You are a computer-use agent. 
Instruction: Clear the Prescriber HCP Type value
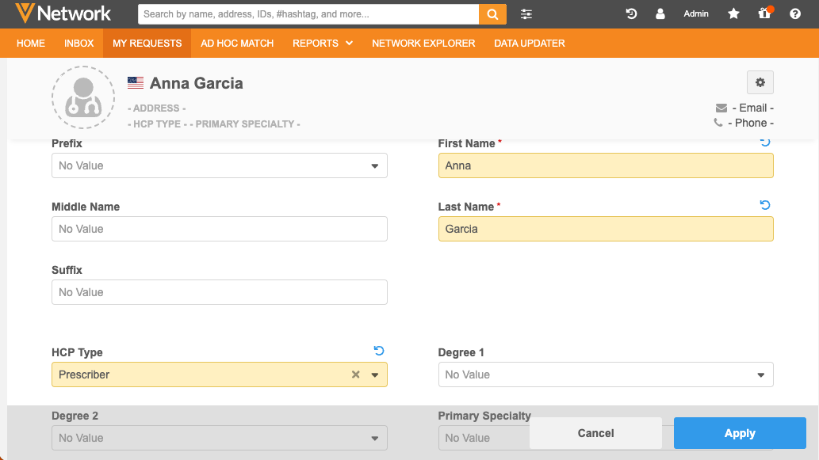click(x=356, y=374)
